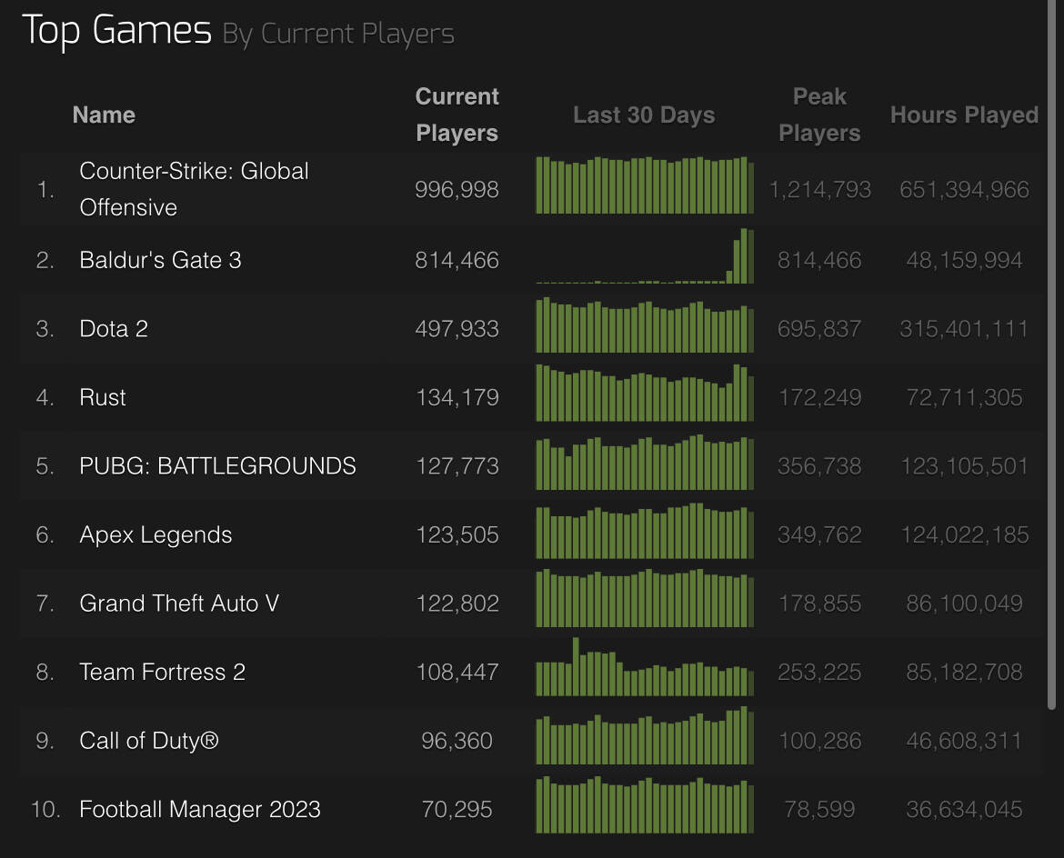Image resolution: width=1064 pixels, height=858 pixels.
Task: Select current players value 70,295
Action: tap(457, 809)
